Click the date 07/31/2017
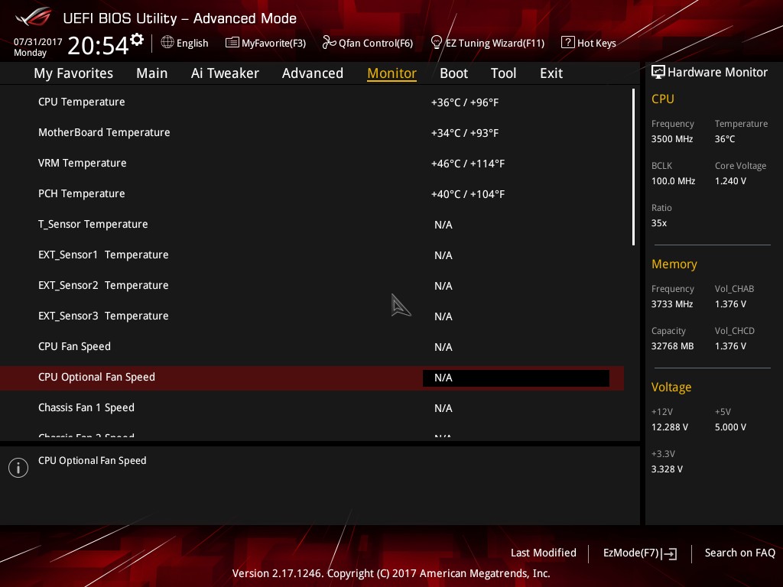783x587 pixels. pos(38,41)
